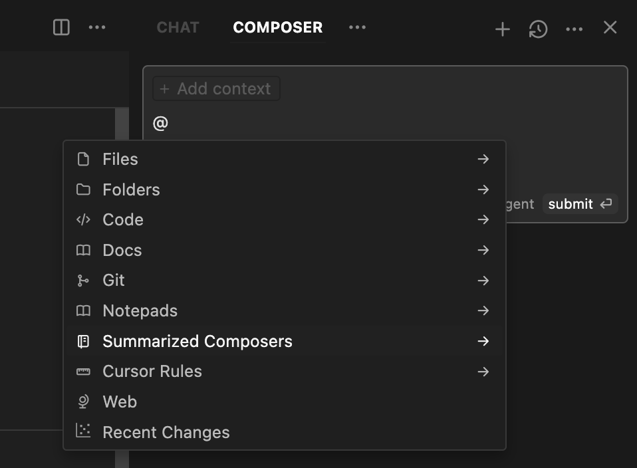
Task: Open composer history clock icon
Action: click(538, 29)
